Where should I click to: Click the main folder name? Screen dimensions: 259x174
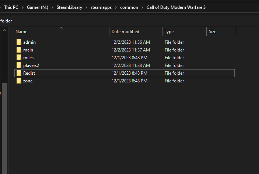pos(28,50)
